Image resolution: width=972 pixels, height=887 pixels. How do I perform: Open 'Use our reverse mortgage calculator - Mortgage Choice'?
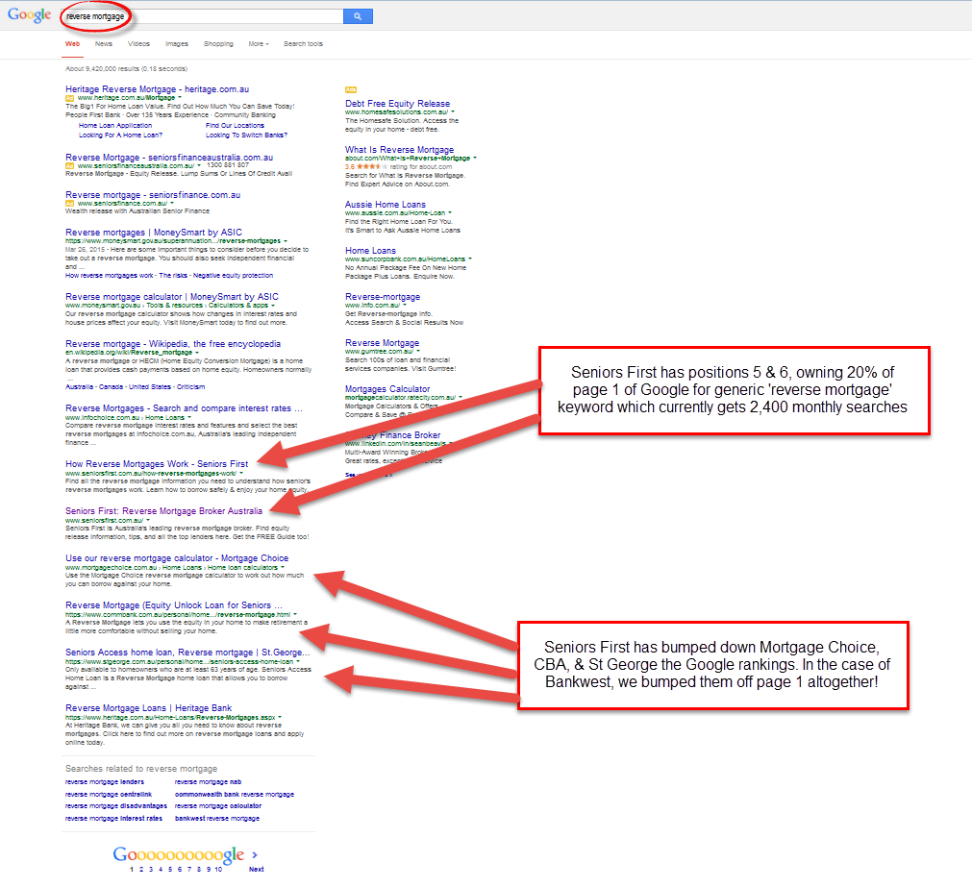177,558
